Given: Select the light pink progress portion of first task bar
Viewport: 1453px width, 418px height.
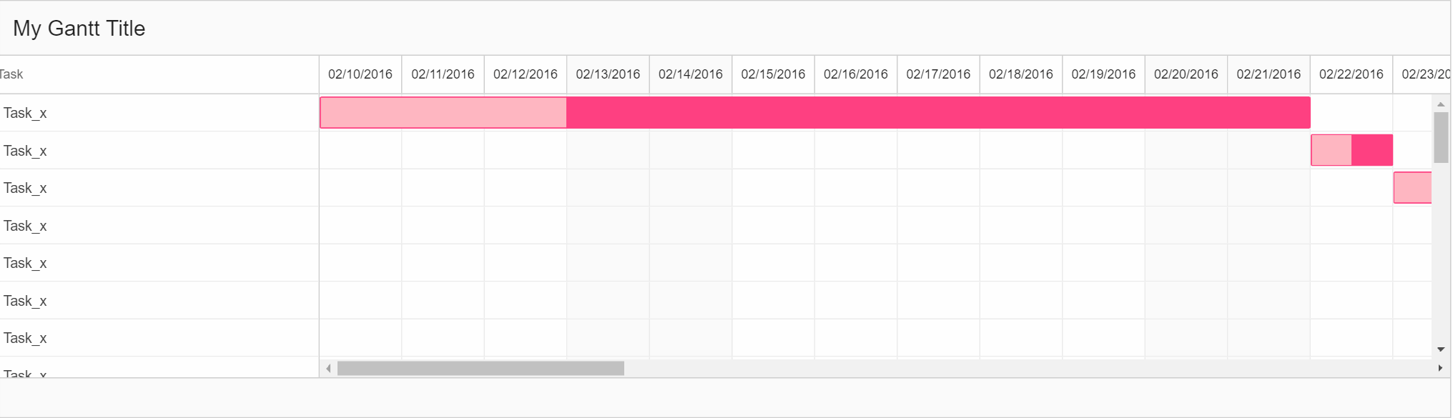Looking at the screenshot, I should (x=443, y=113).
